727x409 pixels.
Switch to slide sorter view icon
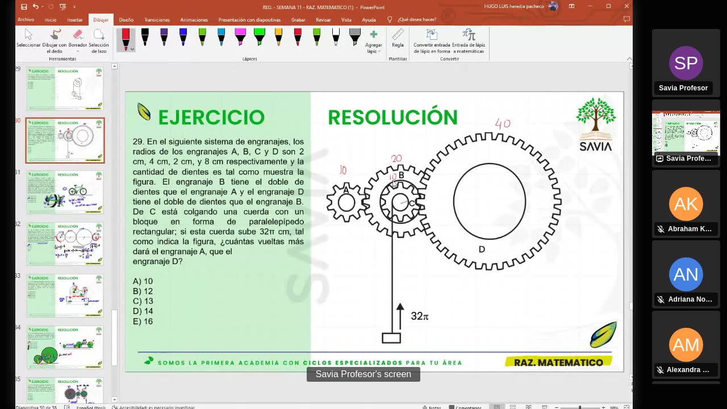[513, 407]
